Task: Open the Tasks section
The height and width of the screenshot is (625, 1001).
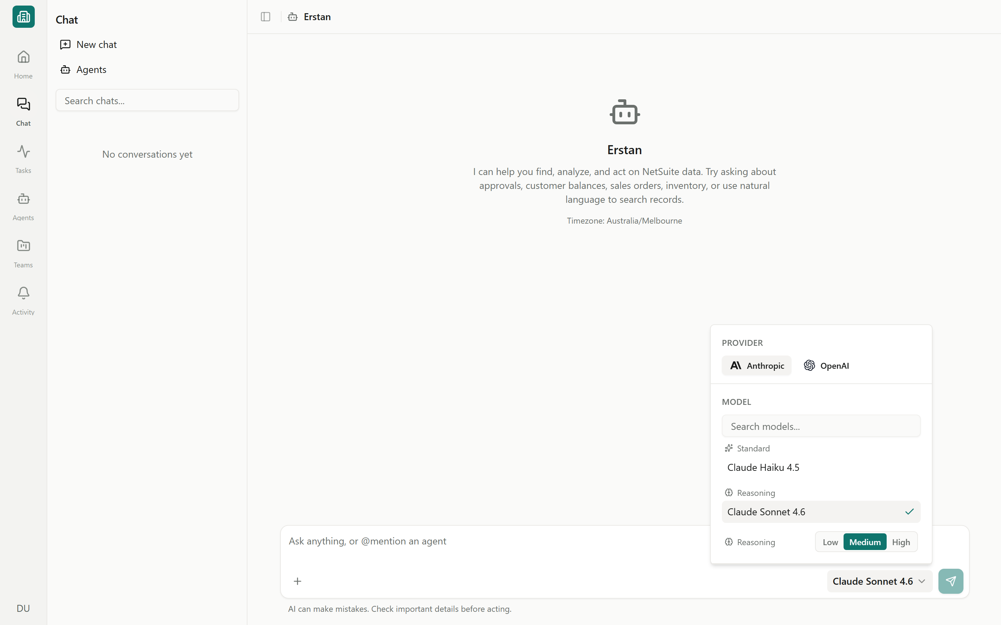Action: (x=23, y=159)
